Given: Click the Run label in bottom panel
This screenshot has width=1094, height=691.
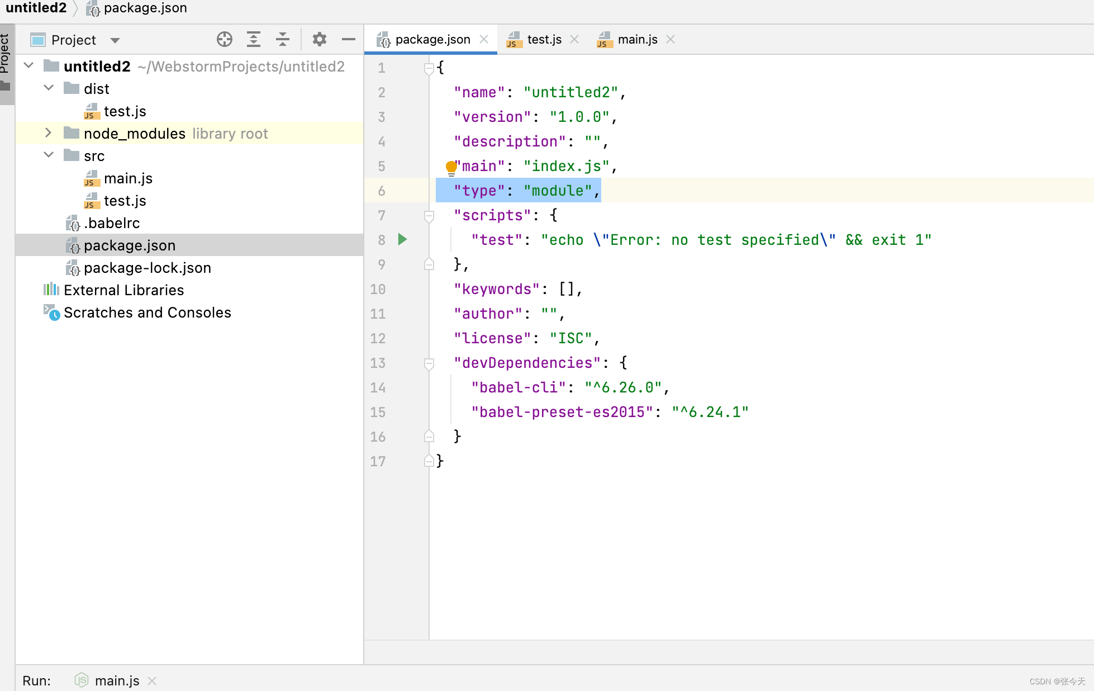Looking at the screenshot, I should coord(36,680).
